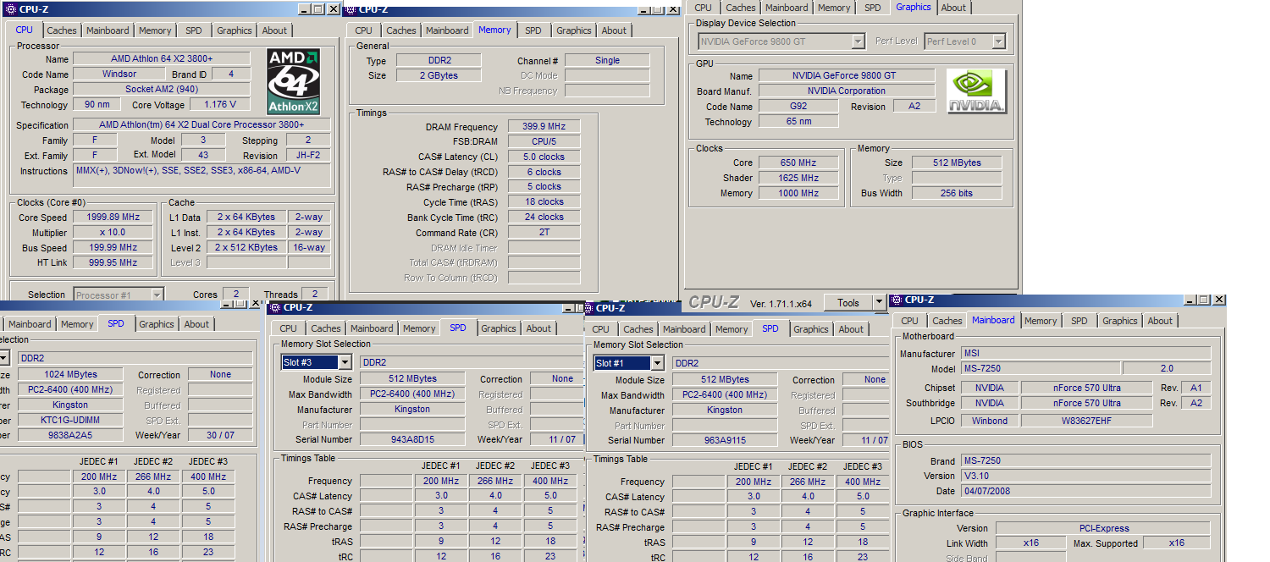
Task: Select Graphics tab in memory timings window
Action: click(574, 30)
